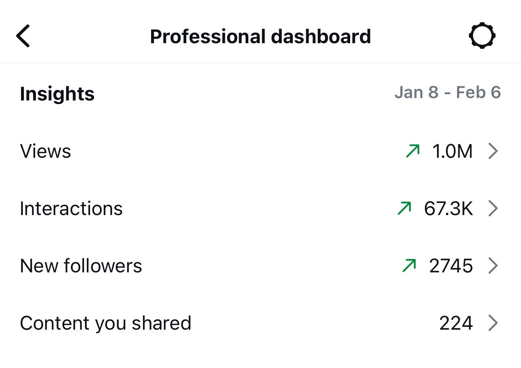Expand the Views row chevron
This screenshot has width=521, height=368.
493,151
